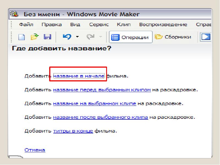Select the "титры в конце" link
The image size is (220, 165).
point(73,131)
